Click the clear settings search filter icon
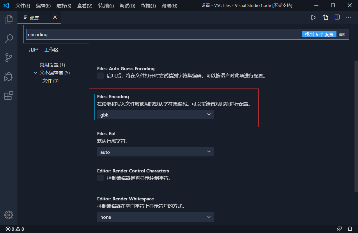358x233 pixels. click(x=342, y=34)
